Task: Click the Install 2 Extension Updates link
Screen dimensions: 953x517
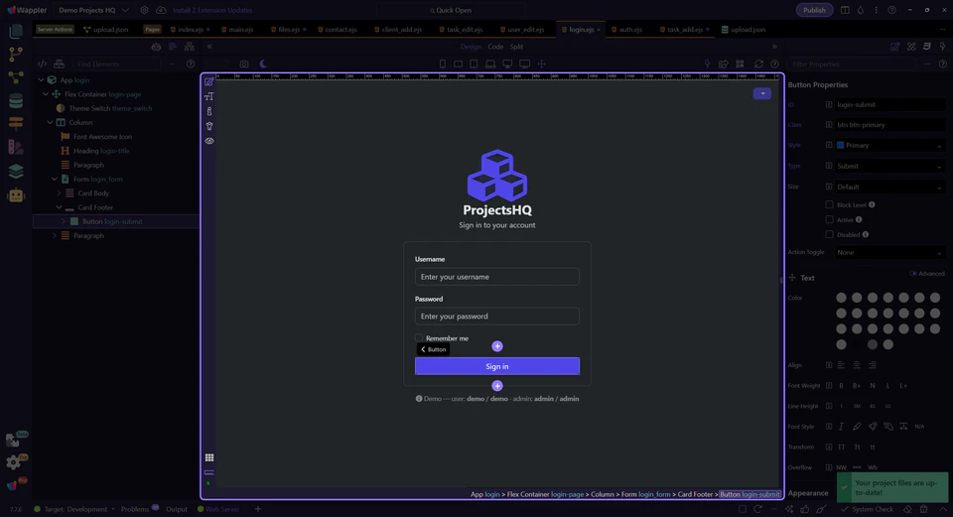Action: 212,10
